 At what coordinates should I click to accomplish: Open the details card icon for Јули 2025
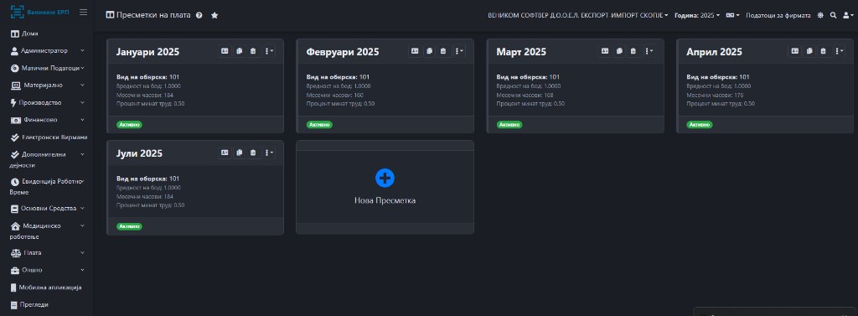tap(225, 153)
